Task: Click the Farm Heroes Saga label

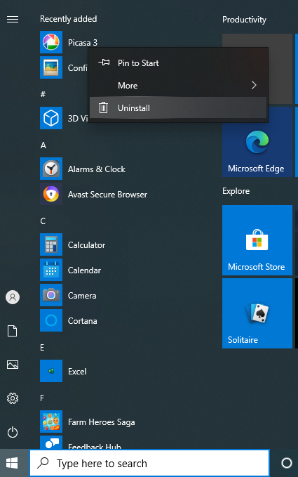Action: click(102, 422)
